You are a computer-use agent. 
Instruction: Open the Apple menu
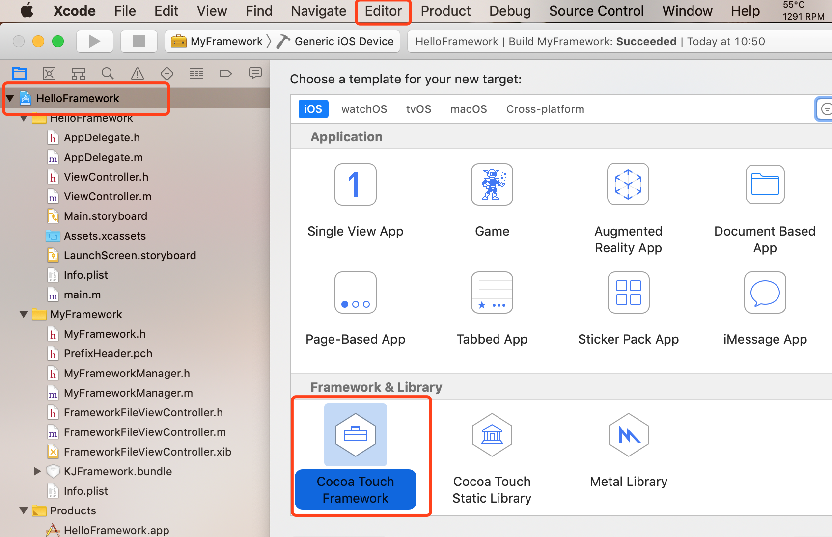pyautogui.click(x=28, y=11)
